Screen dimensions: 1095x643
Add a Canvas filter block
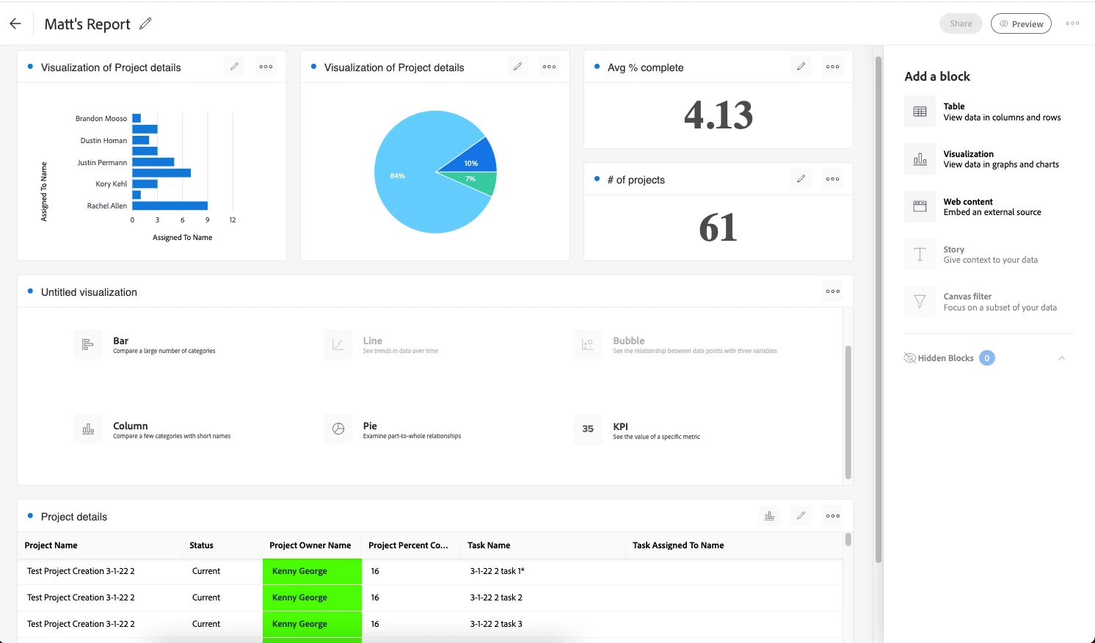coord(981,302)
